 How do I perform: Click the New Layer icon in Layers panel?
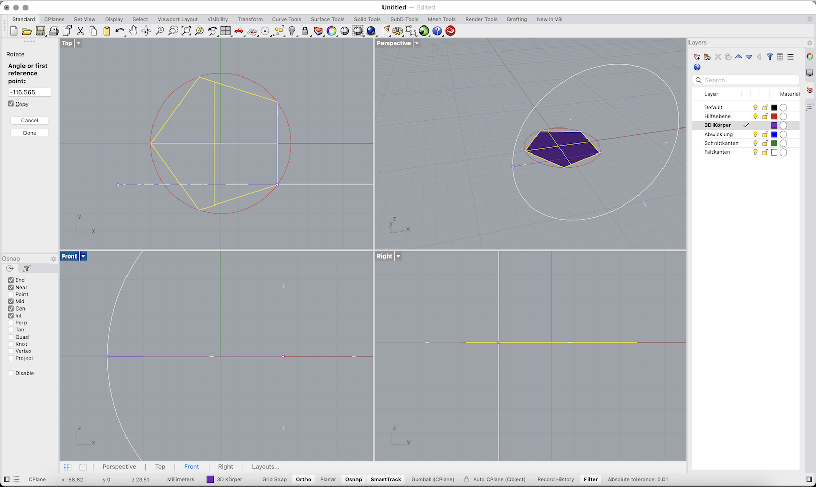697,57
